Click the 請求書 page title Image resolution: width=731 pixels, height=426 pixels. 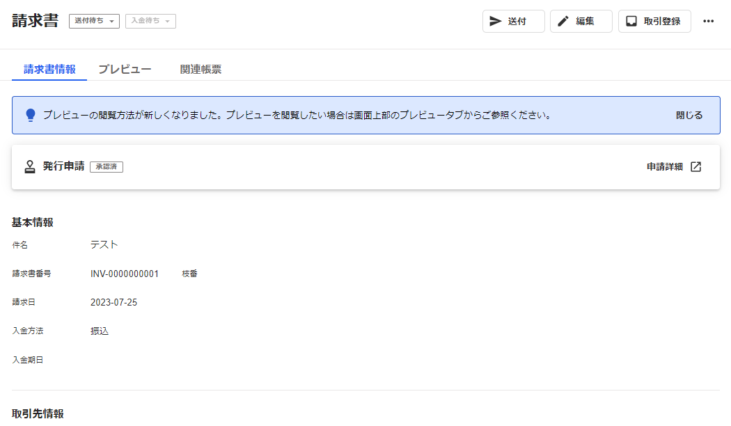pyautogui.click(x=36, y=21)
